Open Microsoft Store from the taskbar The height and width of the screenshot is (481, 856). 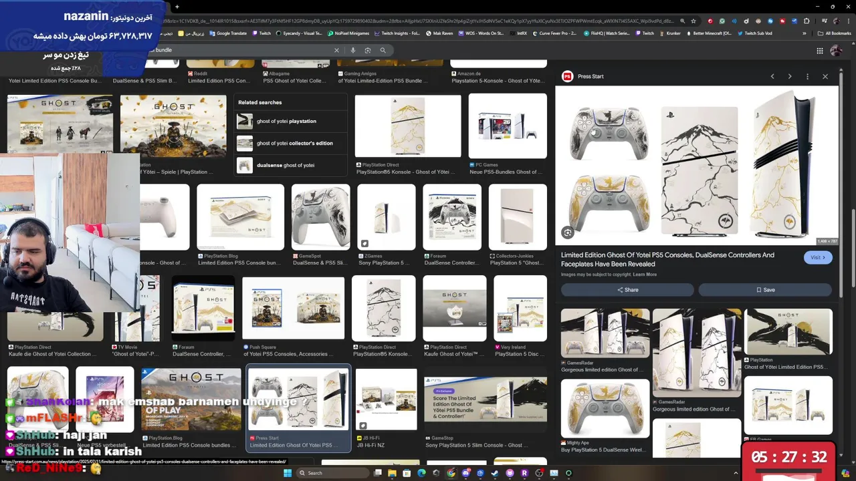click(x=407, y=473)
